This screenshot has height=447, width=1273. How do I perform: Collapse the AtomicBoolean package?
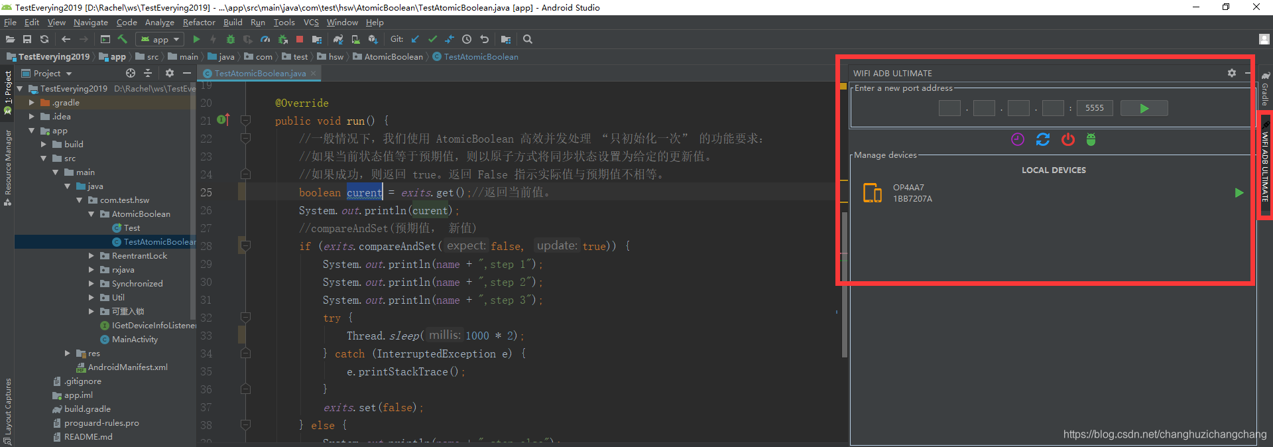91,214
